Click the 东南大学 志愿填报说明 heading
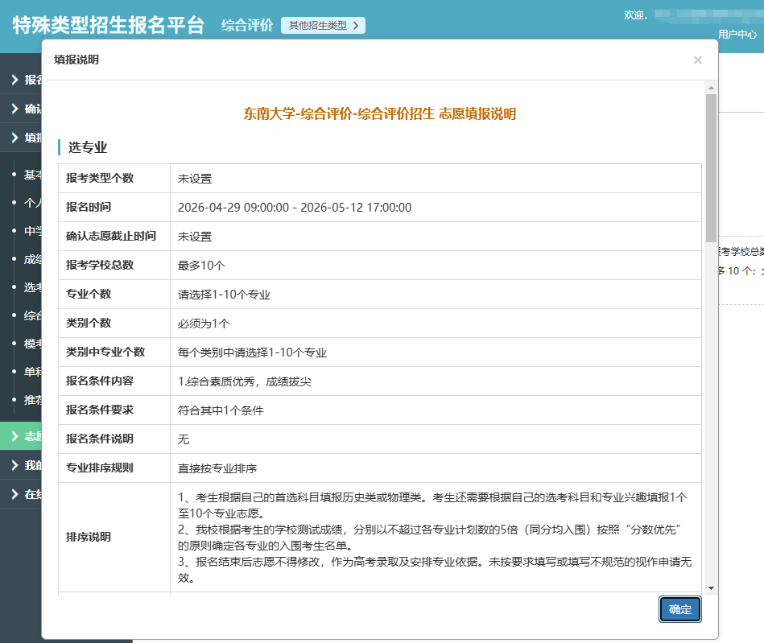The width and height of the screenshot is (764, 643). 379,114
